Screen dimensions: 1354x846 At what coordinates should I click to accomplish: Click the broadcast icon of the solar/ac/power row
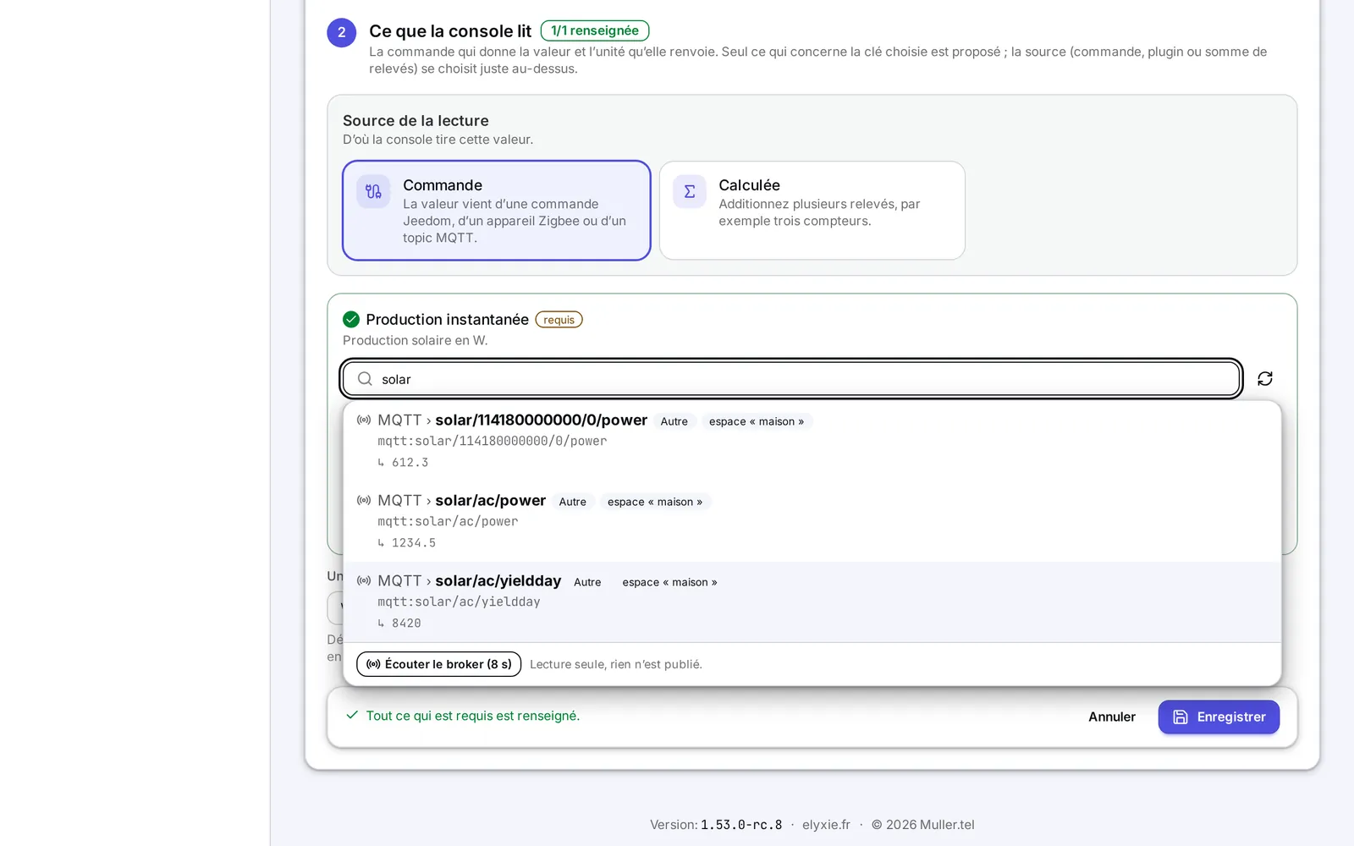coord(364,501)
